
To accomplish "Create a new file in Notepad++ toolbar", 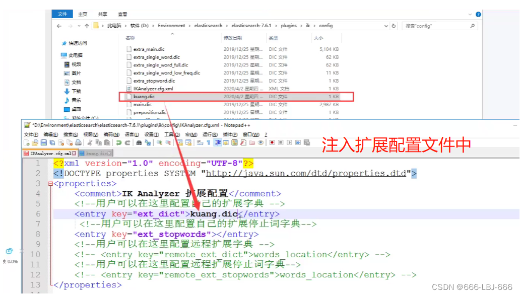I will [x=27, y=142].
